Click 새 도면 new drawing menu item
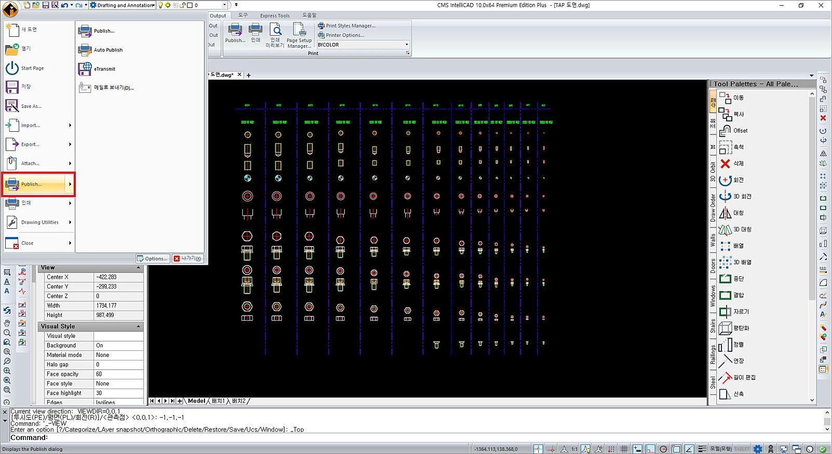 [38, 30]
